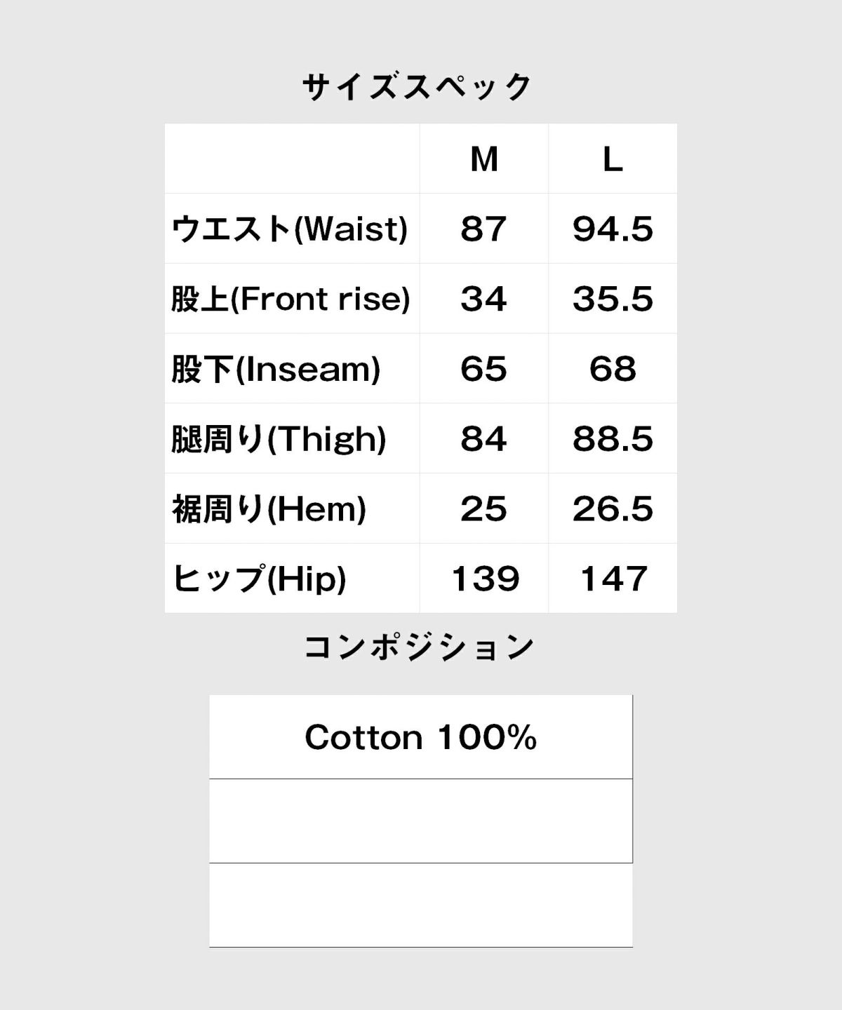Click the サイズスペック heading
842x1010 pixels.
pos(418,88)
